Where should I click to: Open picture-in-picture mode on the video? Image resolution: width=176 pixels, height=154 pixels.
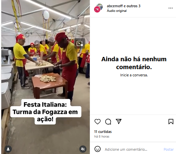coord(80,43)
